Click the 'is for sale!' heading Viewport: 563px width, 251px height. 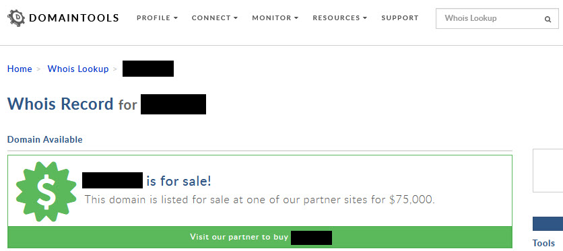pos(178,181)
